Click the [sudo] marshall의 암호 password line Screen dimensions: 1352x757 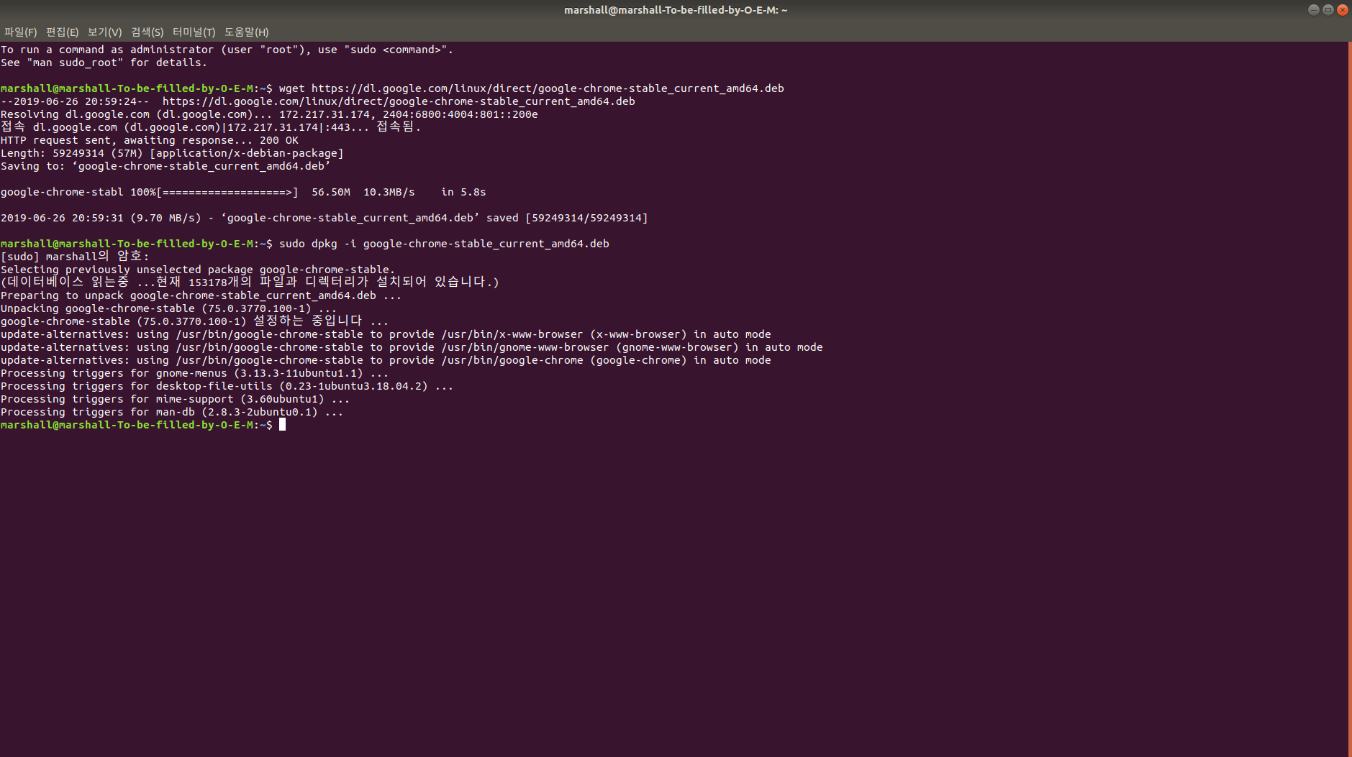pos(75,257)
